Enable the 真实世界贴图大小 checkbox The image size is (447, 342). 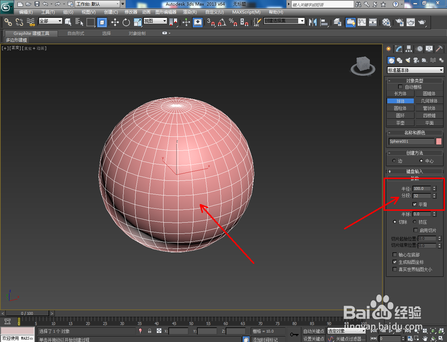pos(395,269)
